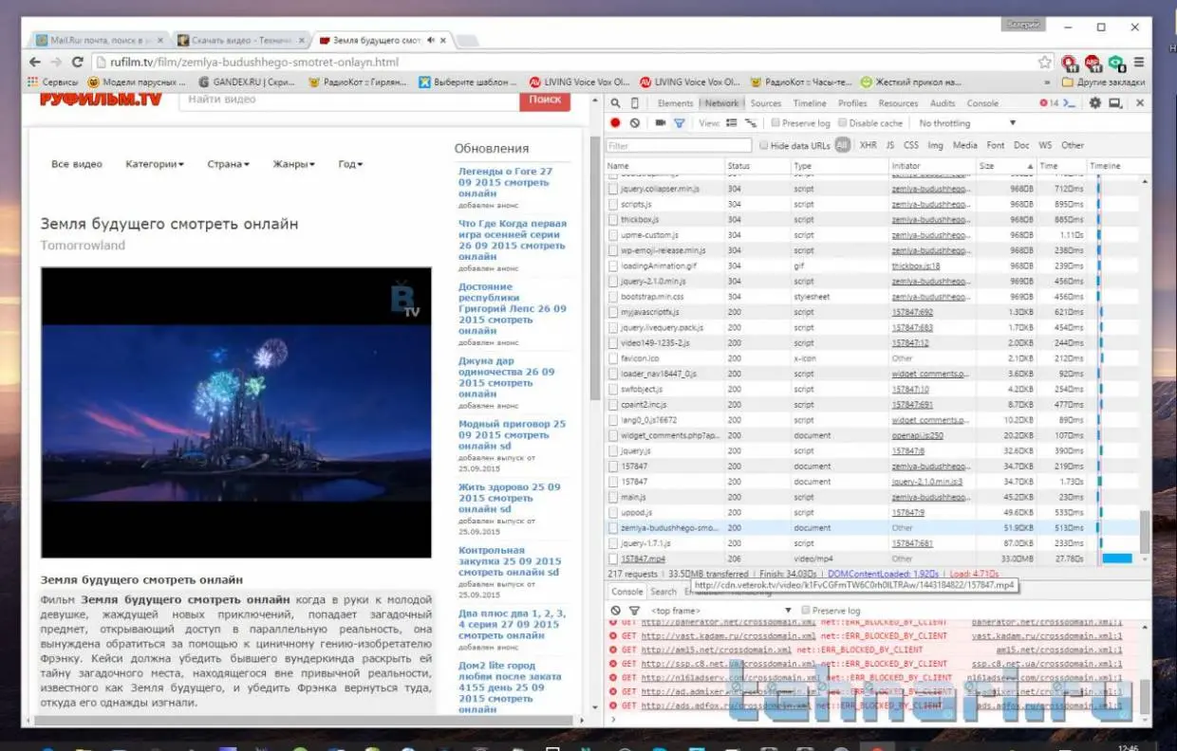
Task: Tick the Hide data URLs checkbox
Action: [x=763, y=146]
